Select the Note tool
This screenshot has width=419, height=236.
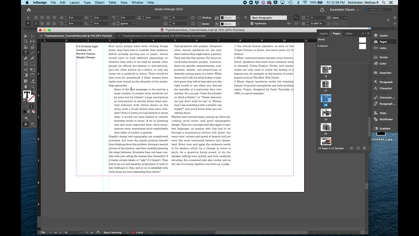pos(26,81)
